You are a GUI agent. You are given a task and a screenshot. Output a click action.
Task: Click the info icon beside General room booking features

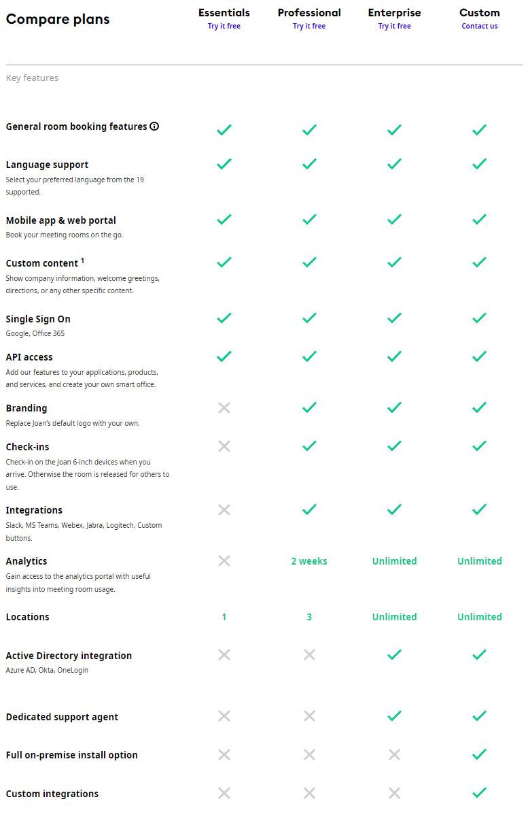tap(154, 126)
